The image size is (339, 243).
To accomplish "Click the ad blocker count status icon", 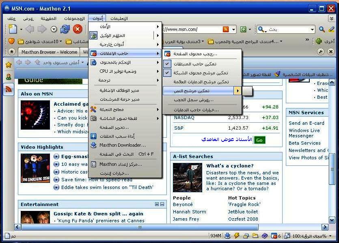I will coord(276,236).
